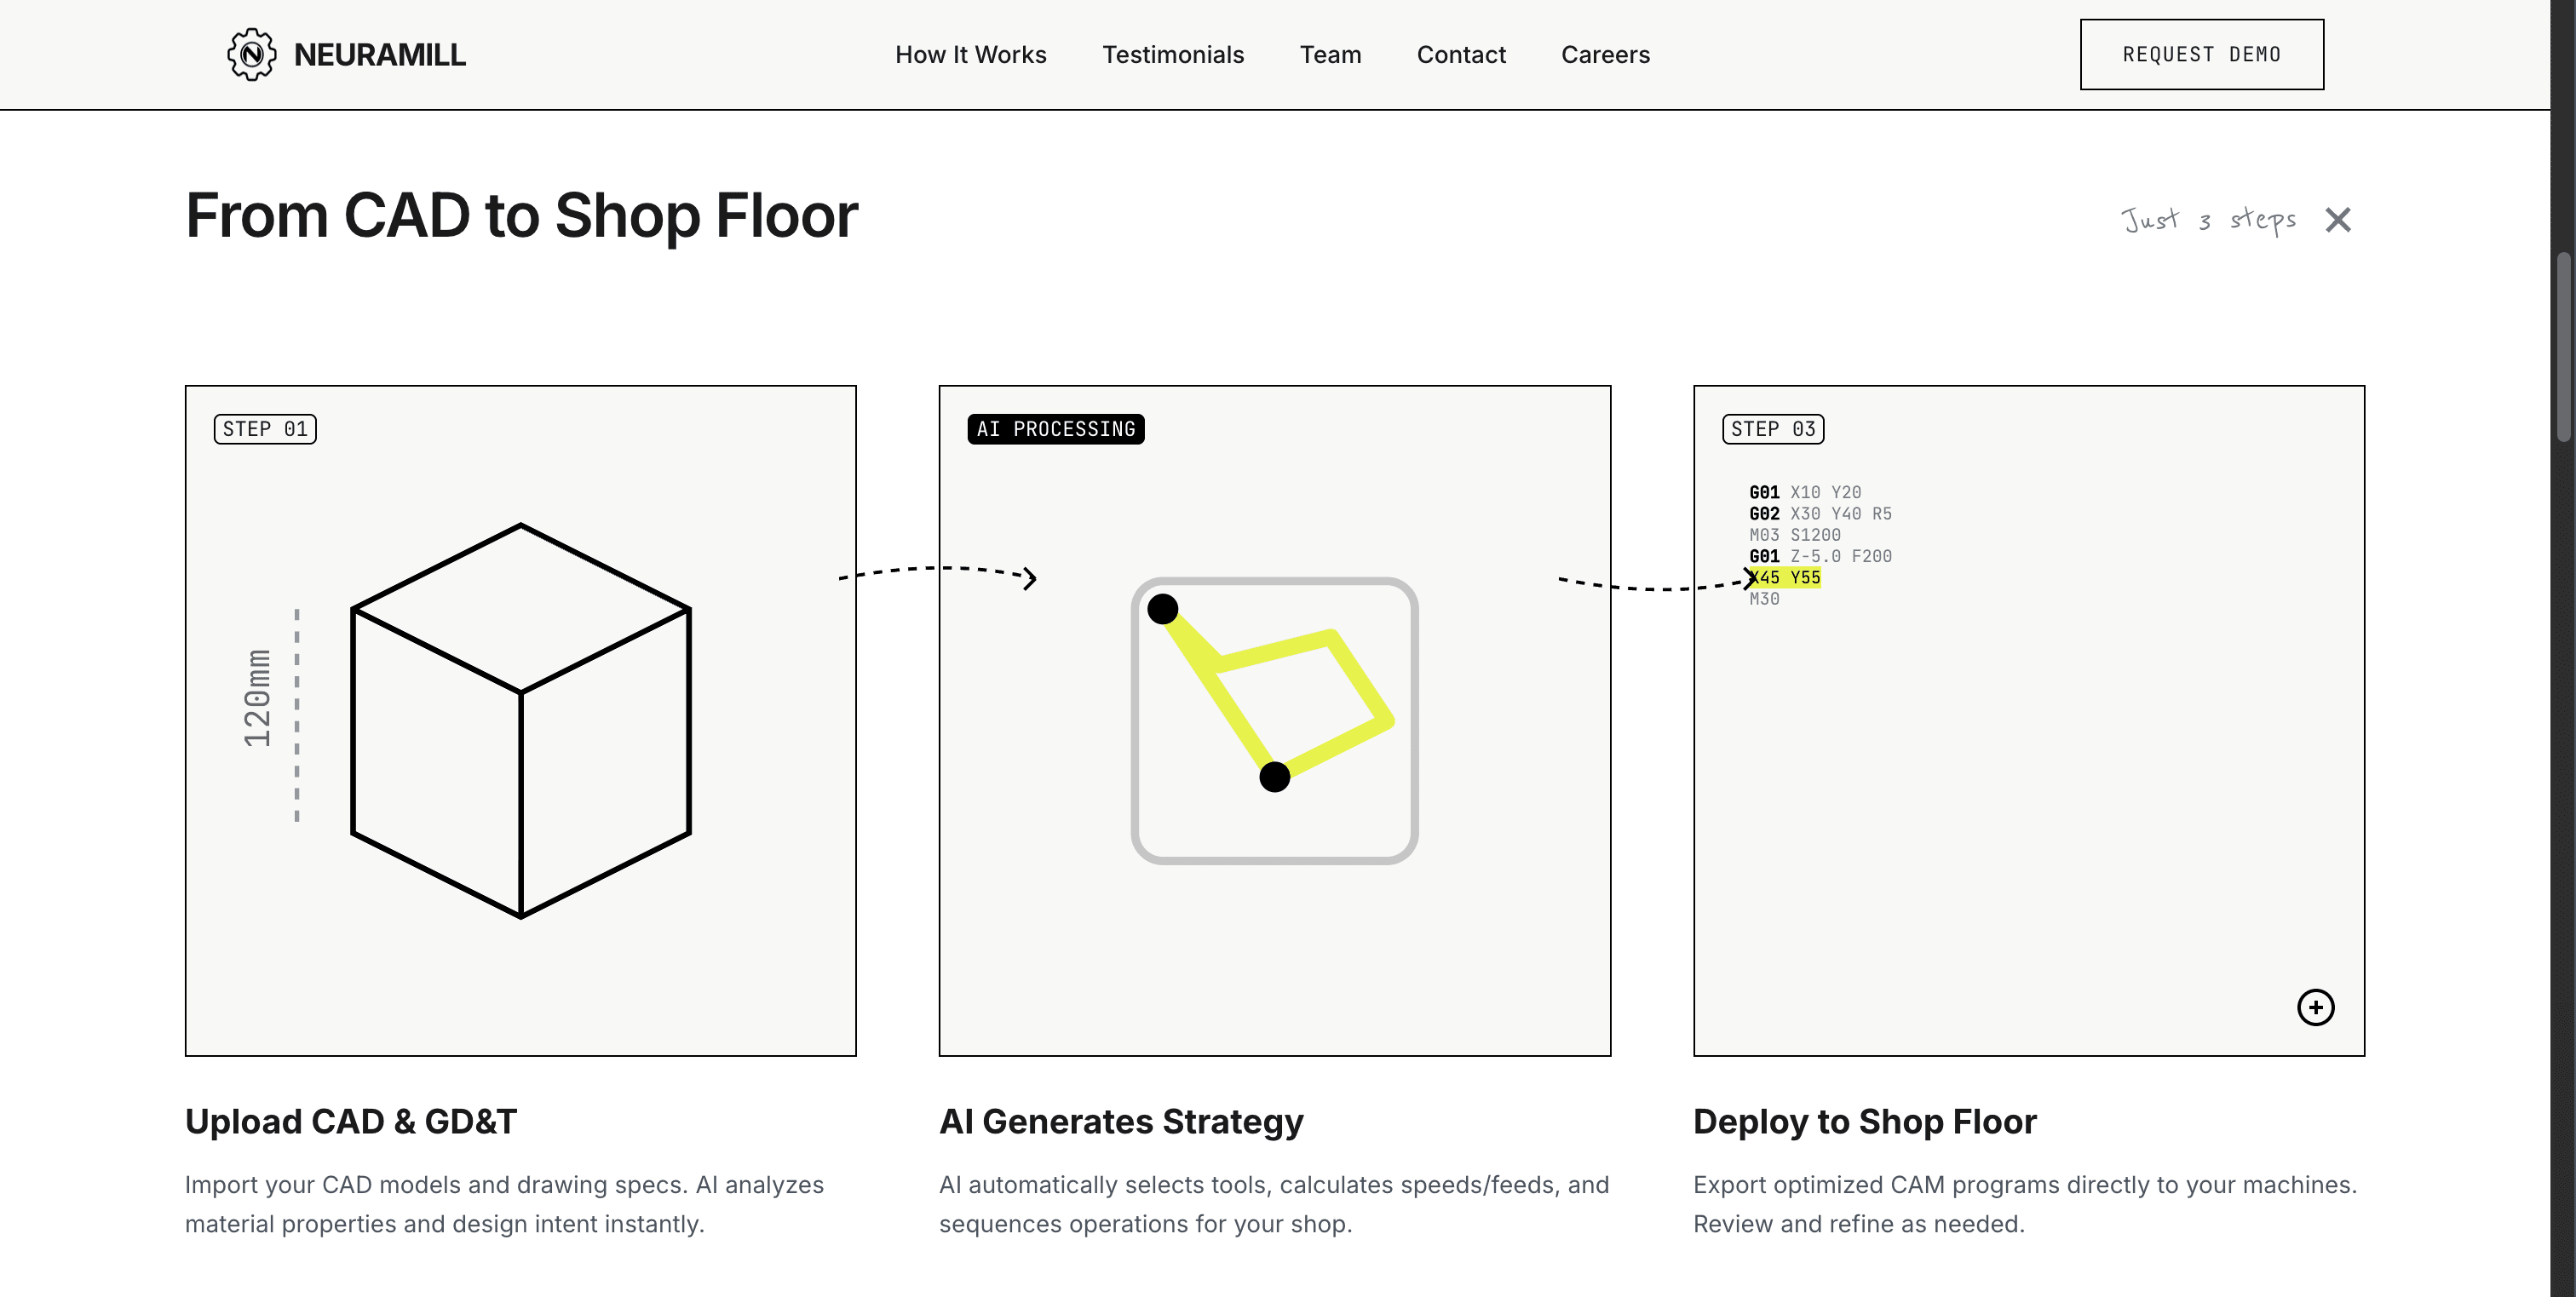Screen dimensions: 2576x1297
Task: Navigate to the Contact page
Action: click(x=1461, y=55)
